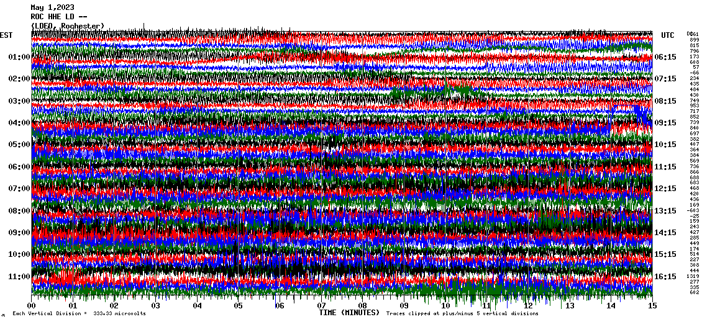Click the TIME (MINUTES) axis title

(349, 313)
